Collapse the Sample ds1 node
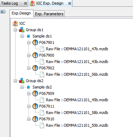Image resolution: width=133 pixels, height=137 pixels. tap(22, 36)
